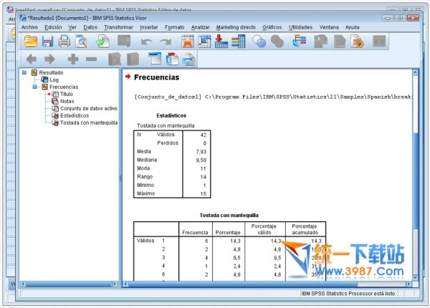Viewport: 430px width, 308px height.
Task: Click the Open file folder icon
Action: (30, 42)
